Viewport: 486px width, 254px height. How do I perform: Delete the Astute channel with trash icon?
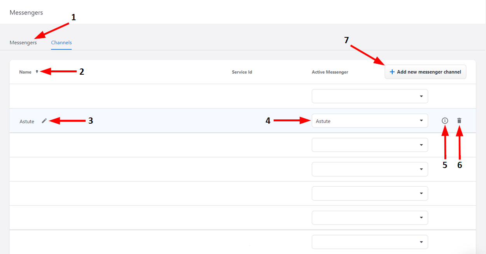point(459,121)
